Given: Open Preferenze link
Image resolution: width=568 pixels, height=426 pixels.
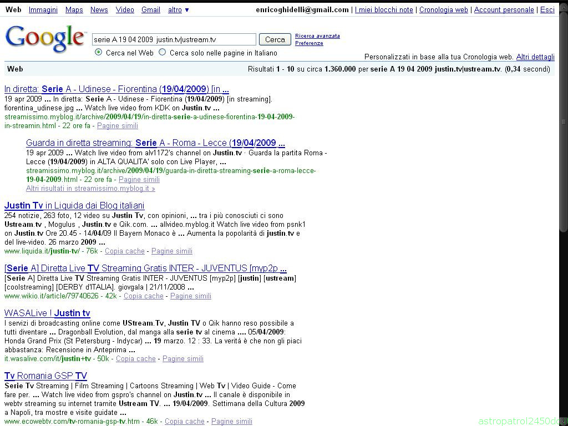Looking at the screenshot, I should point(309,43).
